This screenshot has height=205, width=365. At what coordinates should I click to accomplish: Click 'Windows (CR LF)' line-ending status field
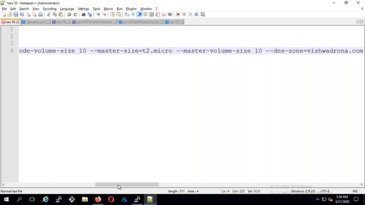(x=303, y=191)
